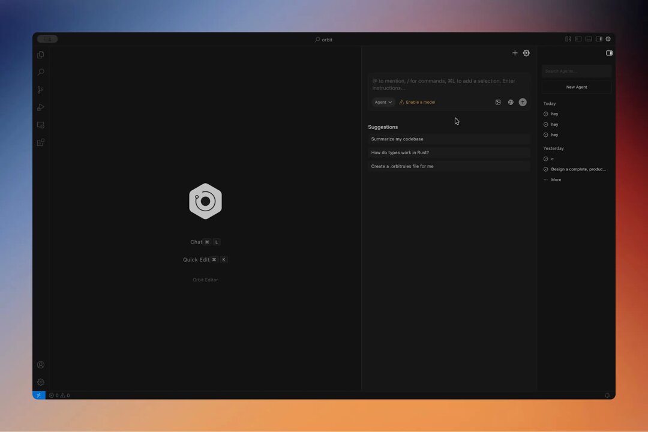
Task: Toggle the secondary sidebar from title bar
Action: (x=599, y=39)
